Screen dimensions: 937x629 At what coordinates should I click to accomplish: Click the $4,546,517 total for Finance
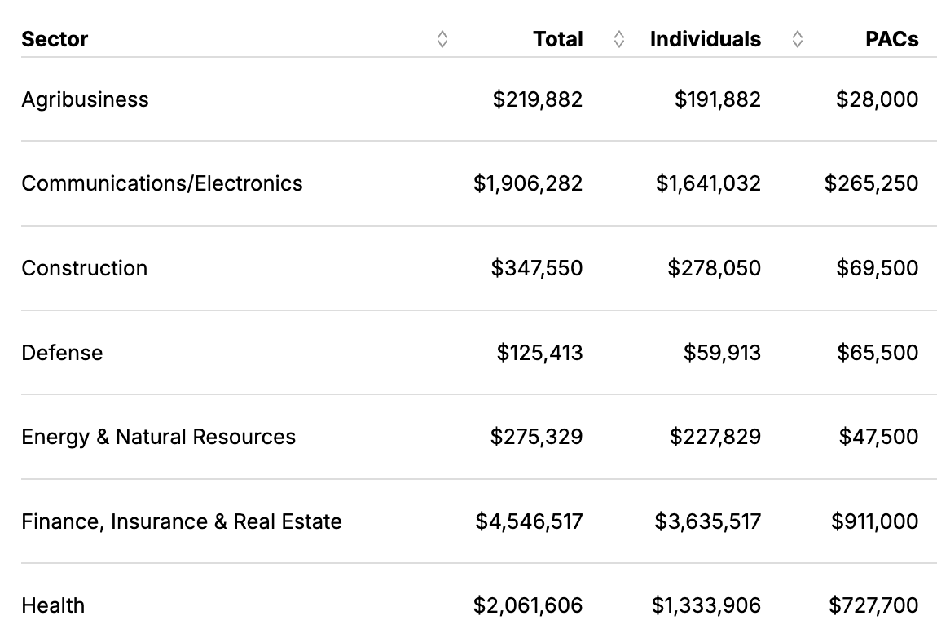pyautogui.click(x=530, y=521)
